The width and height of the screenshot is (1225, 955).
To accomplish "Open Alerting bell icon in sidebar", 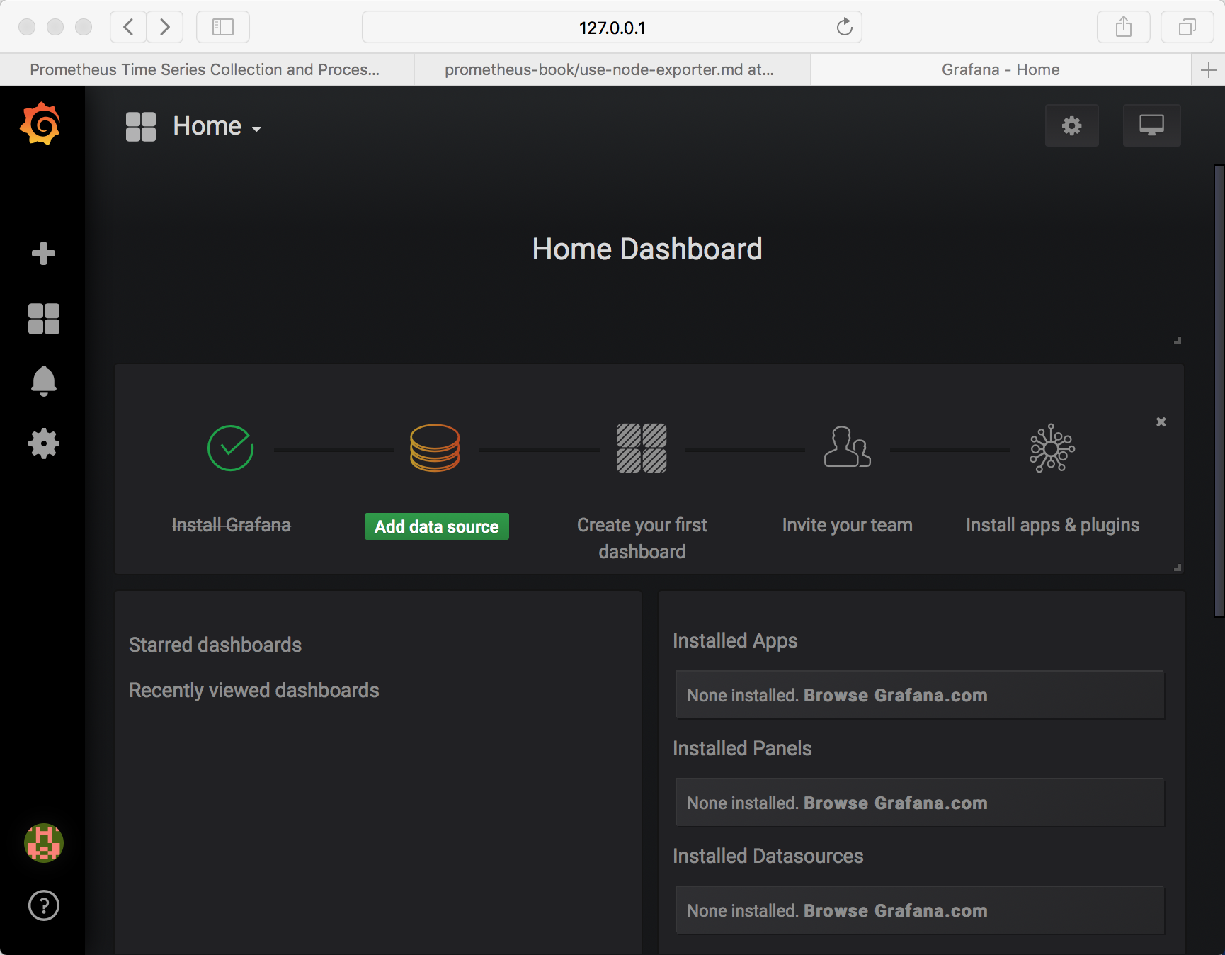I will [x=43, y=381].
